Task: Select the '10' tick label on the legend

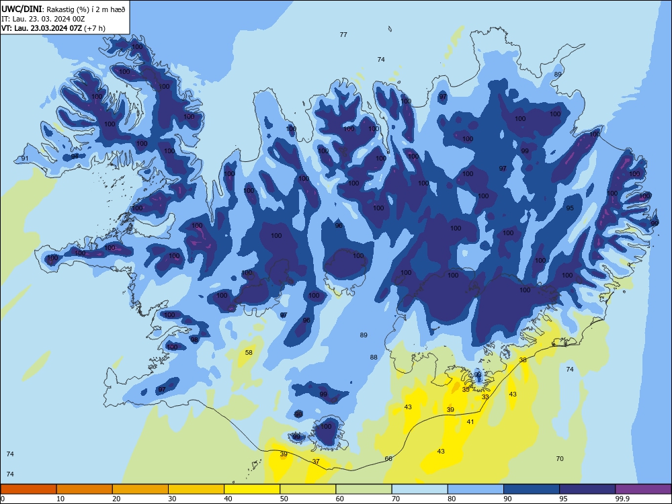Action: pyautogui.click(x=60, y=499)
